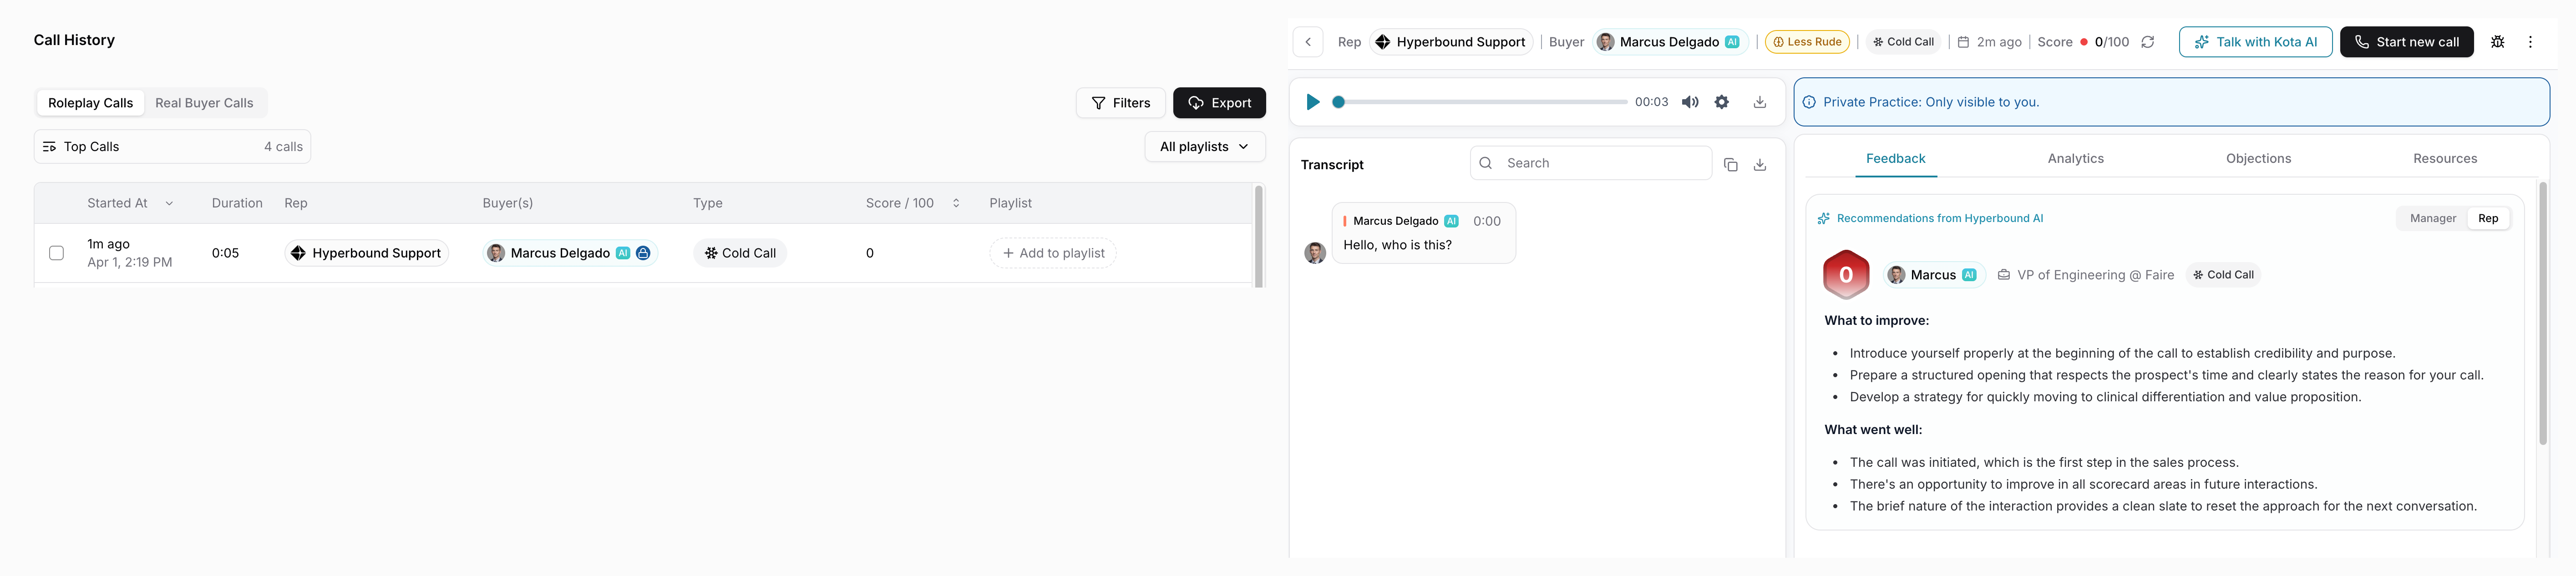2576x576 pixels.
Task: Click the audio progress track
Action: pyautogui.click(x=1482, y=102)
